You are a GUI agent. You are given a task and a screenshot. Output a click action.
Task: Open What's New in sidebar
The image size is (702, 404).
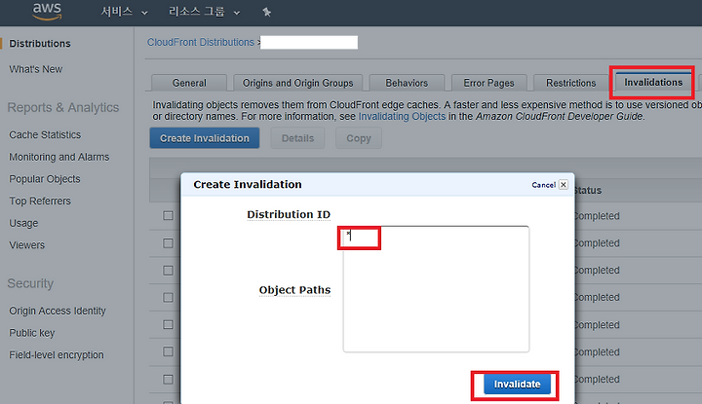coord(36,69)
